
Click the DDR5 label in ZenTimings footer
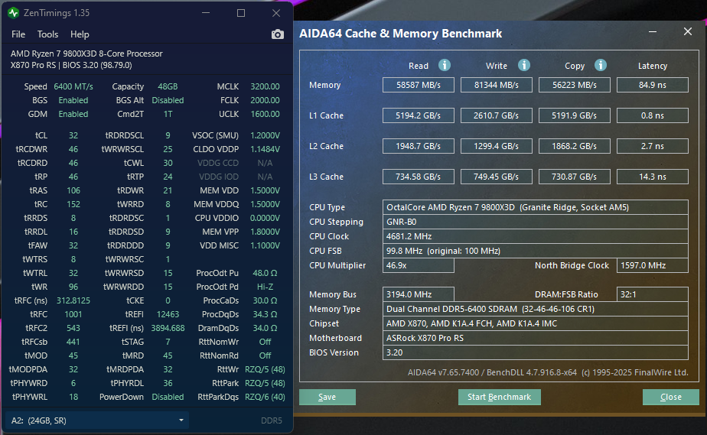(x=272, y=420)
